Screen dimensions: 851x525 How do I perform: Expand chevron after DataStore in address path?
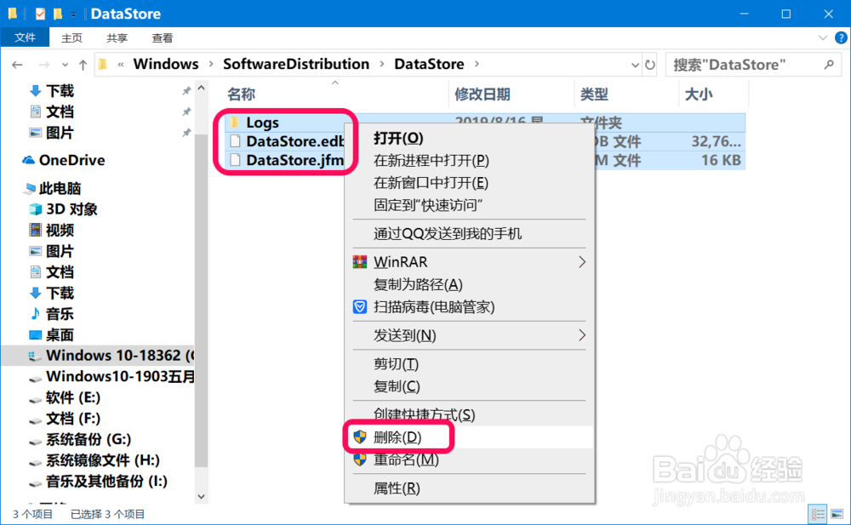477,64
